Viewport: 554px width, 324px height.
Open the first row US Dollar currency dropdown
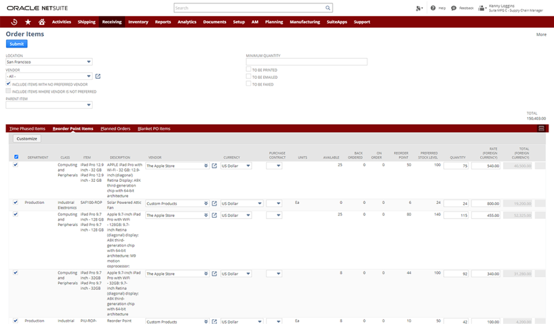[260, 166]
